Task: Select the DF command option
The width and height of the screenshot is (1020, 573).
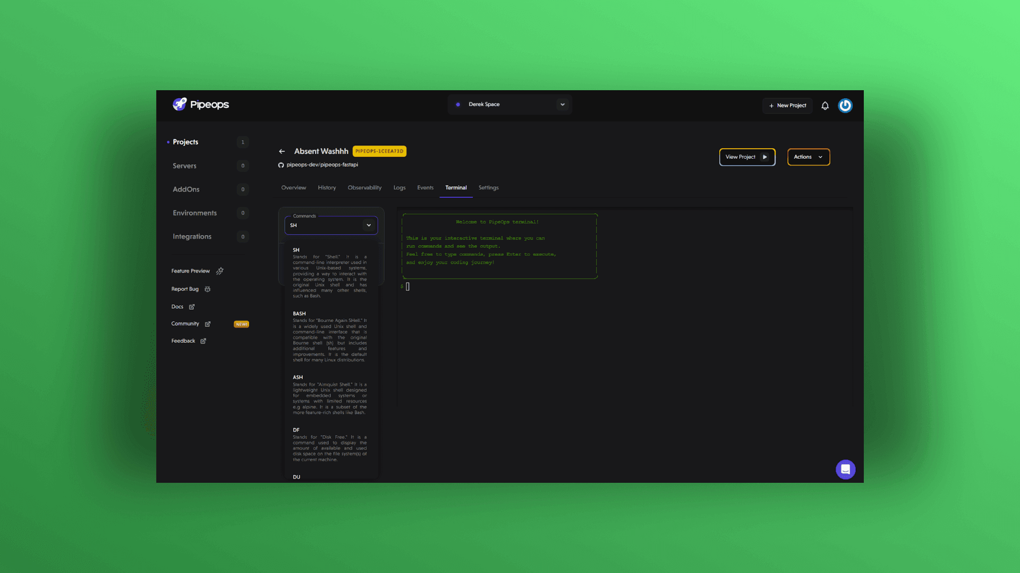Action: point(330,445)
